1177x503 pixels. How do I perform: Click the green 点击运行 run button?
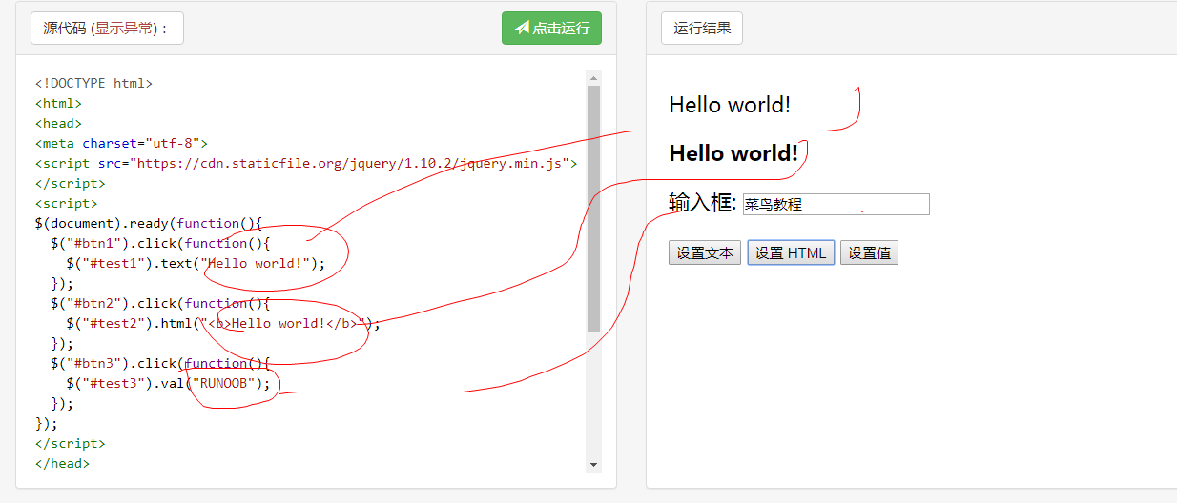coord(551,28)
